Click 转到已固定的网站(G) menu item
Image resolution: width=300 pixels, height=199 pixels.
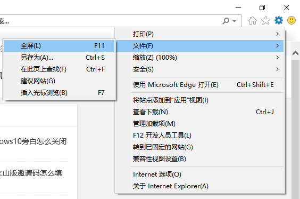coord(200,147)
